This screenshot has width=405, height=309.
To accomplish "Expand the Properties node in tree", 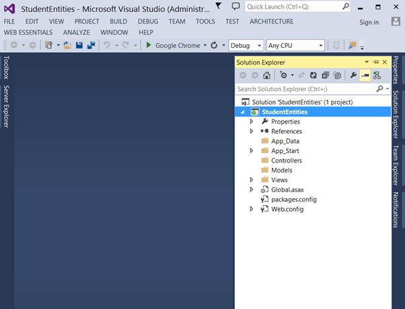I will pos(252,121).
